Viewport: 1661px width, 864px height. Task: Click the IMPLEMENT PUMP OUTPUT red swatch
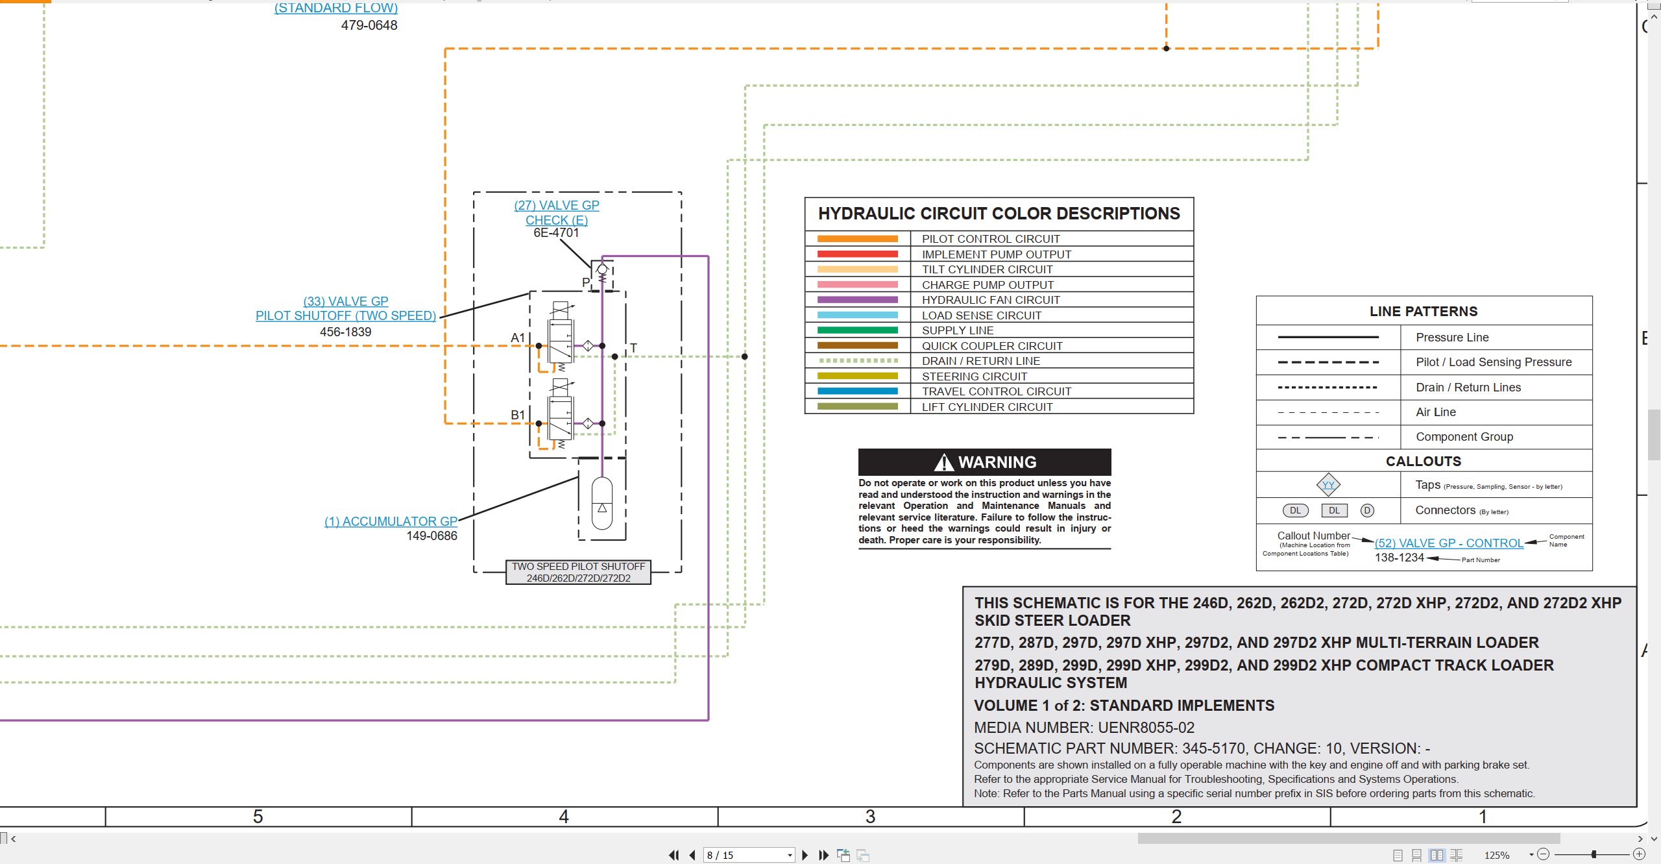(857, 254)
